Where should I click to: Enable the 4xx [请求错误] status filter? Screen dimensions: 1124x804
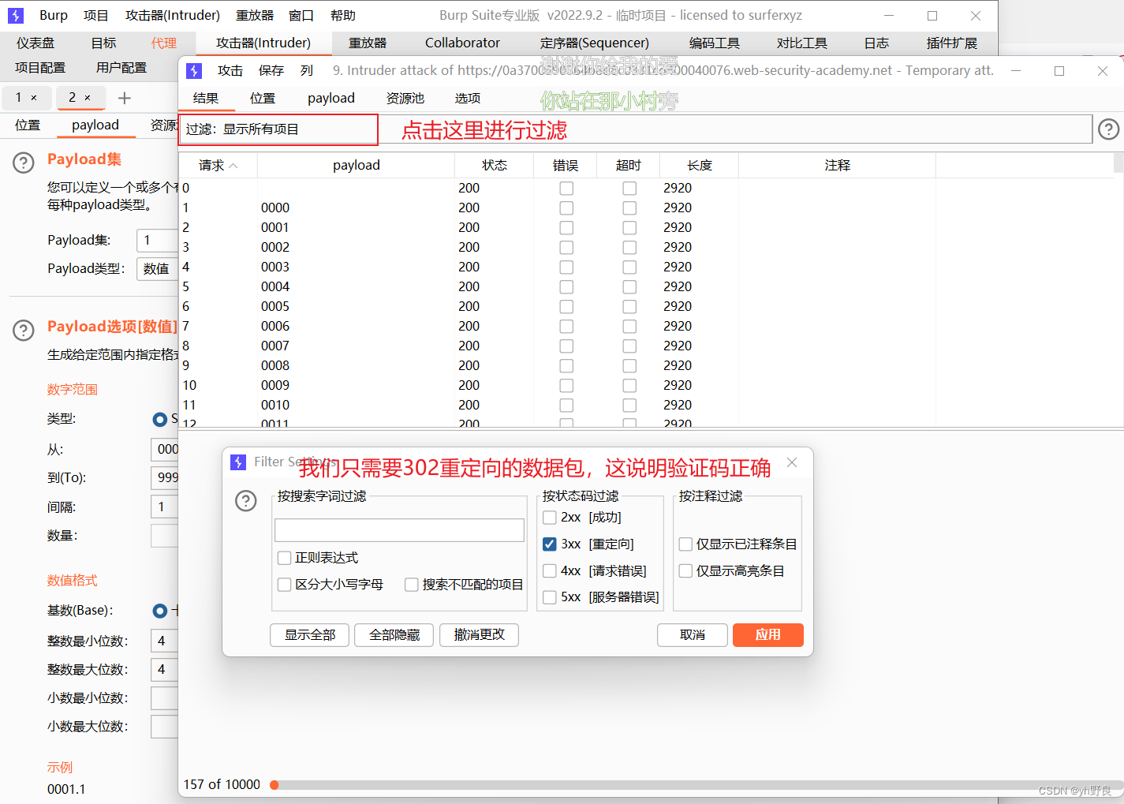[550, 571]
